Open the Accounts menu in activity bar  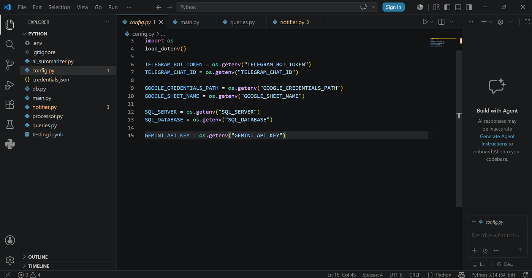(10, 240)
